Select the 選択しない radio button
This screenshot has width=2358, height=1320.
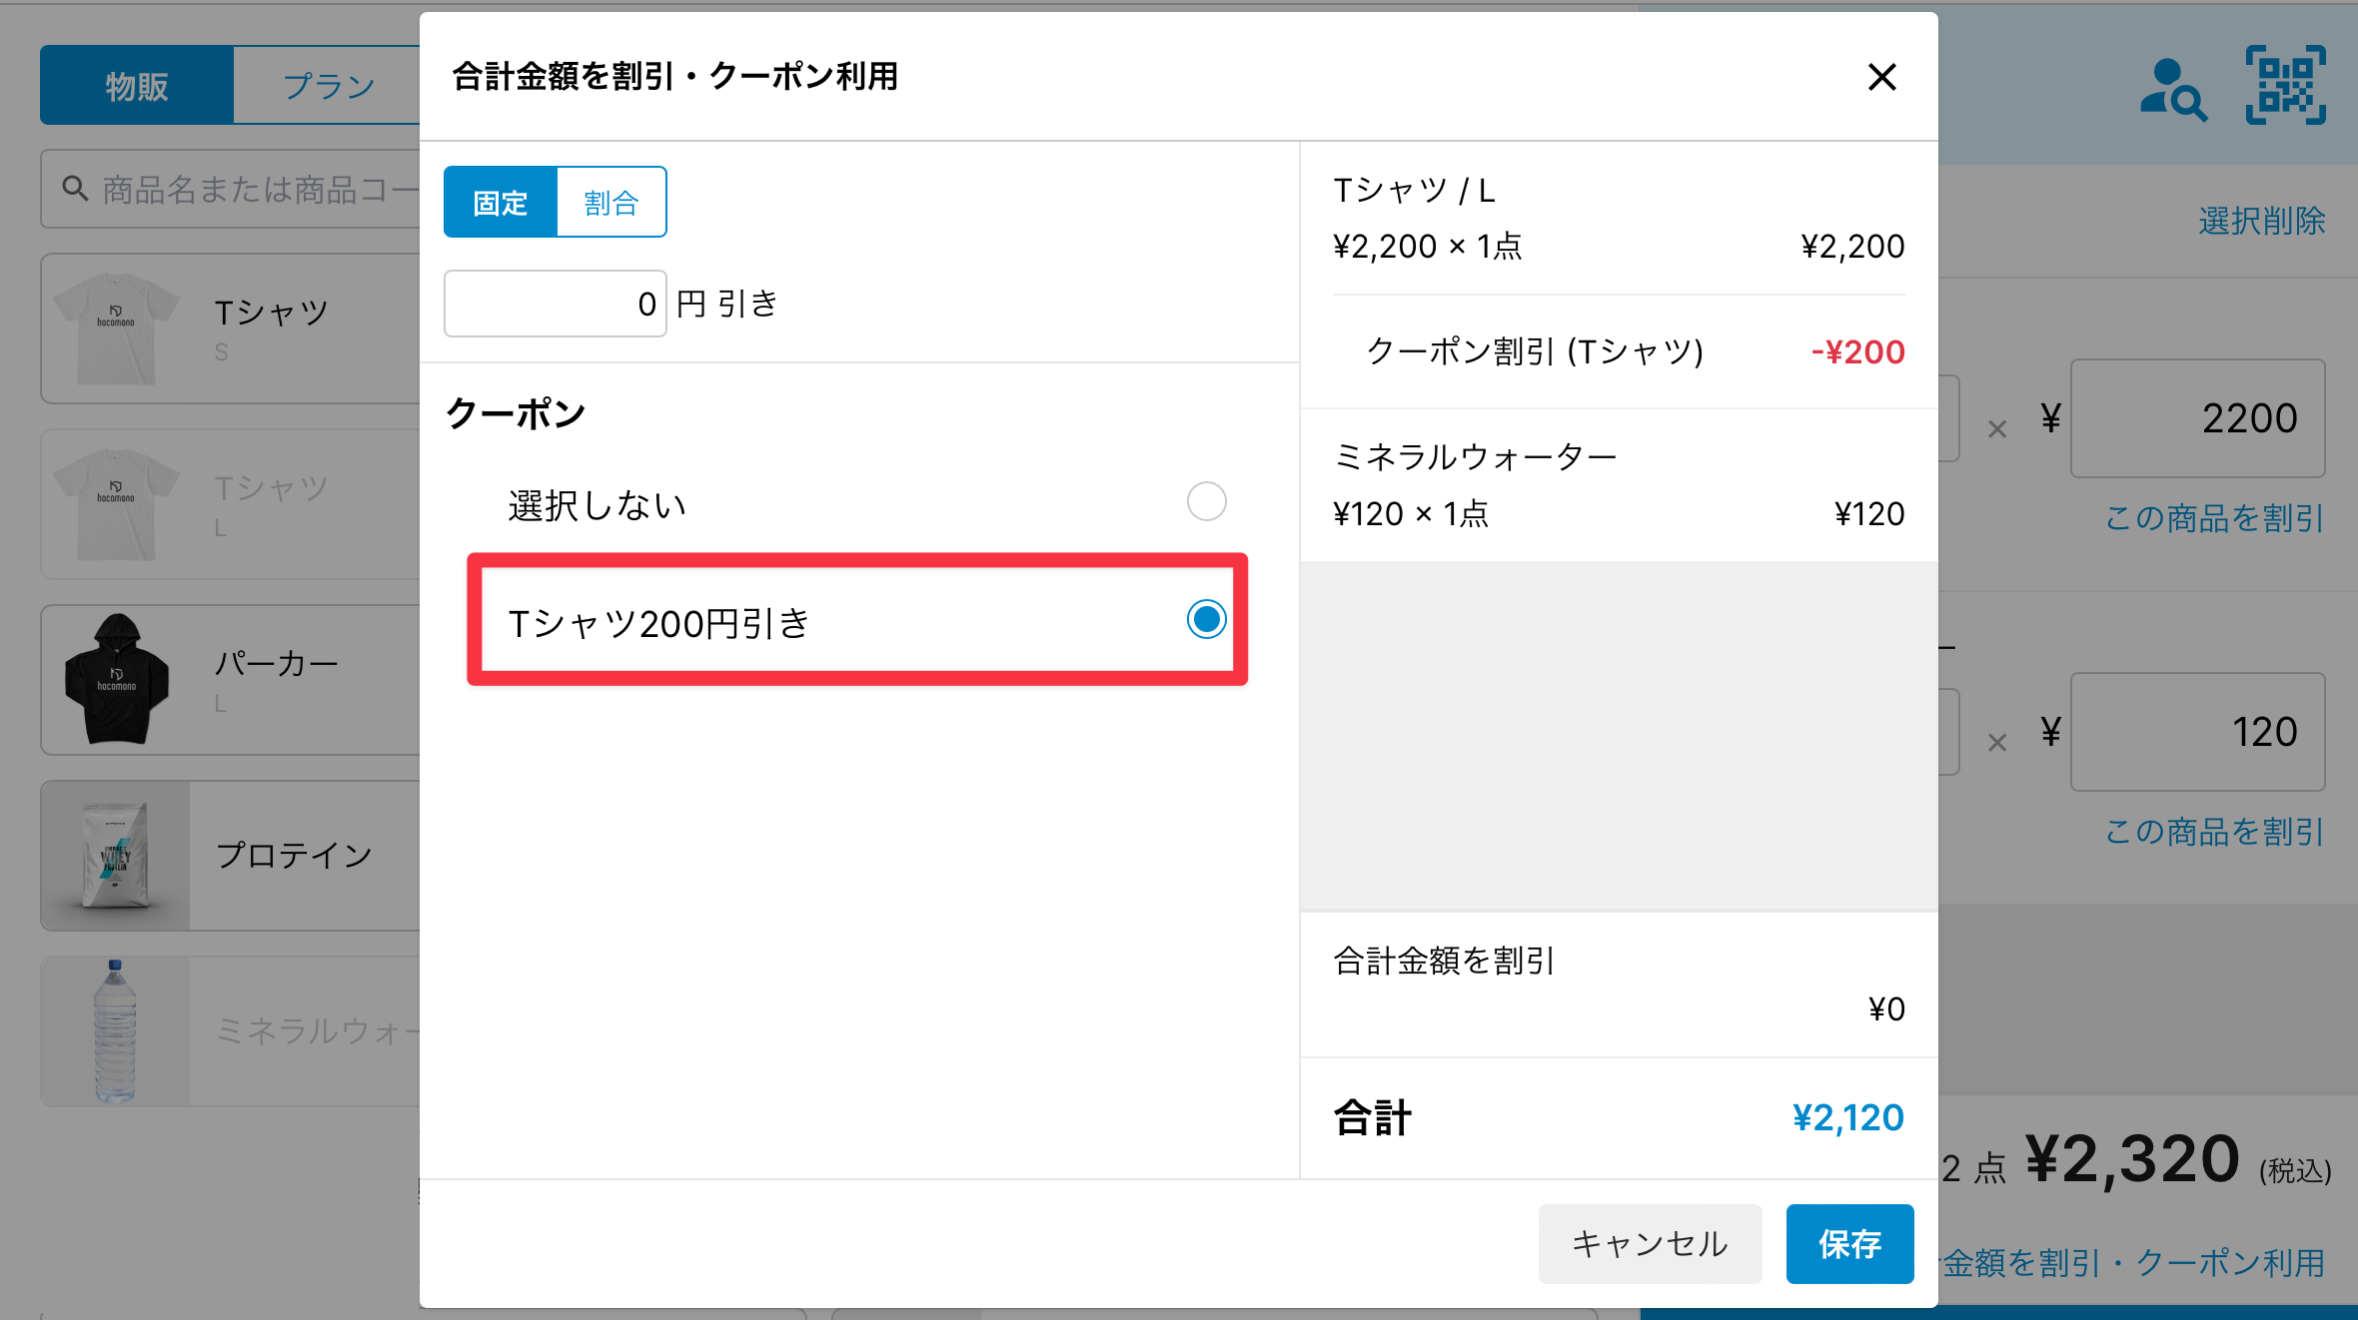click(1206, 501)
